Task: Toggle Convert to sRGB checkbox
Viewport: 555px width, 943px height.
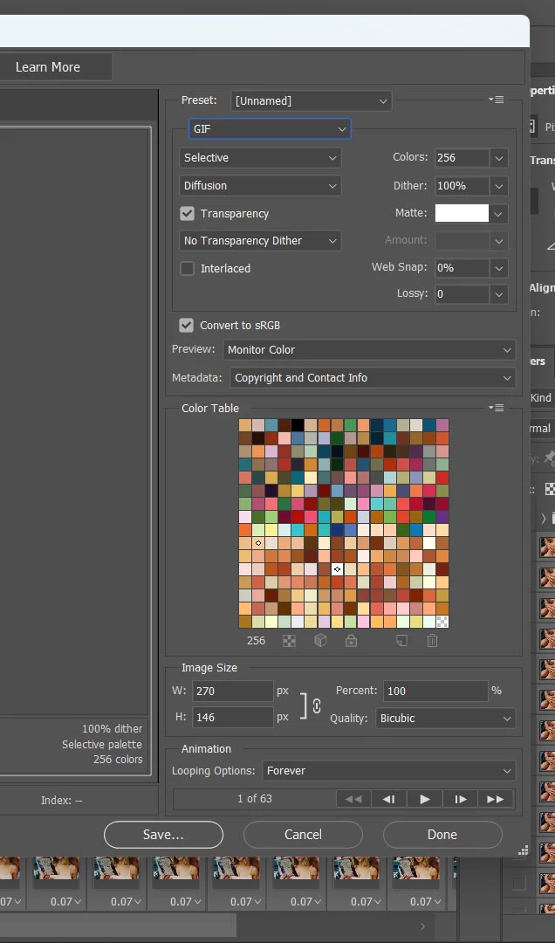Action: [187, 326]
